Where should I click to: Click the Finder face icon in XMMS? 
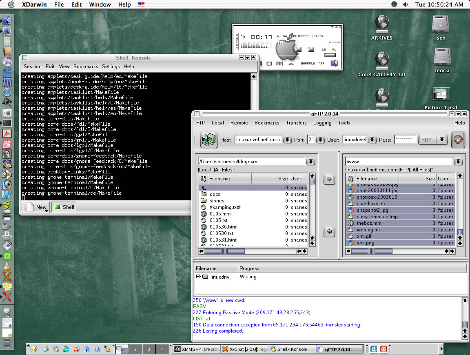(335, 63)
